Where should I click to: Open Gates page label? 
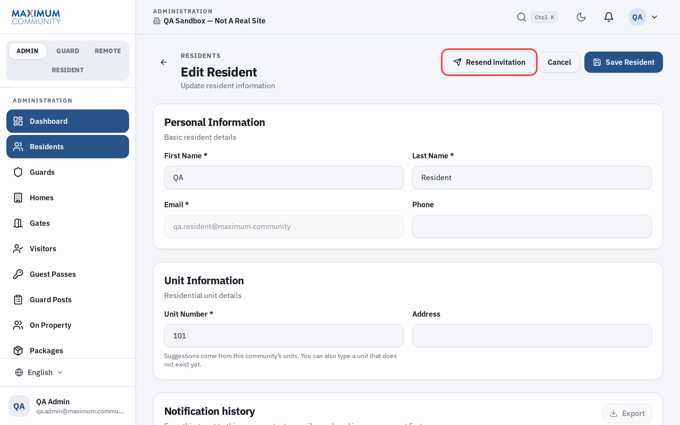click(40, 223)
